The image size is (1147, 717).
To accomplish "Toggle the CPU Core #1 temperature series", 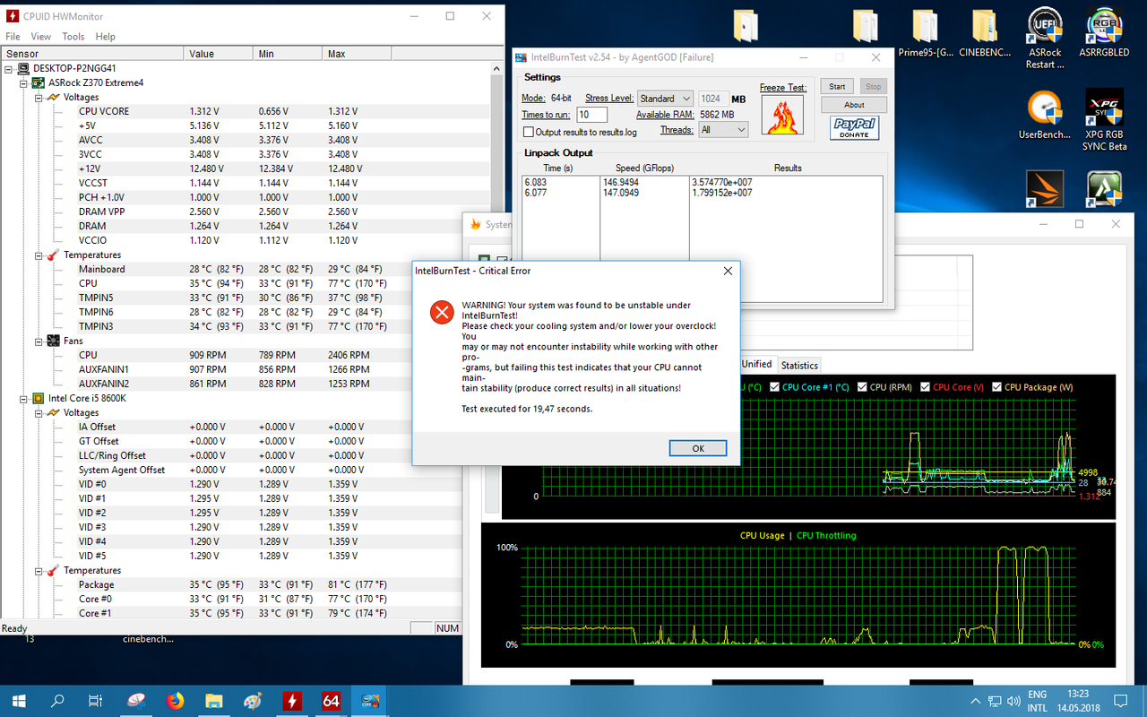I will 776,387.
